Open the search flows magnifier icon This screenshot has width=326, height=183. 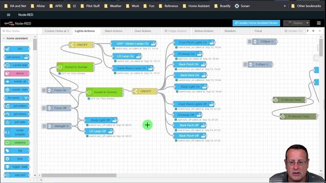[41, 180]
